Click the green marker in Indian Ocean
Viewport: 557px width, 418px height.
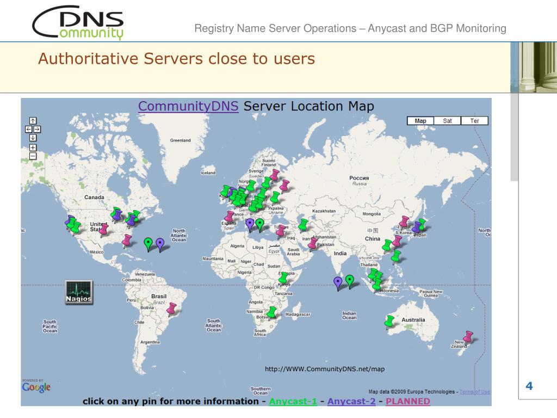click(x=350, y=281)
